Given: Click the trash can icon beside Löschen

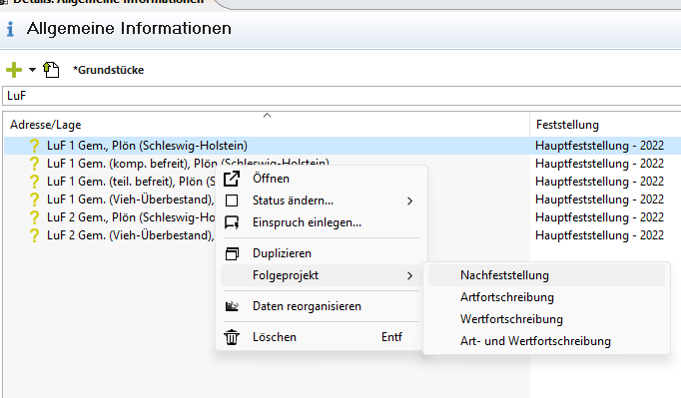Looking at the screenshot, I should pyautogui.click(x=232, y=337).
